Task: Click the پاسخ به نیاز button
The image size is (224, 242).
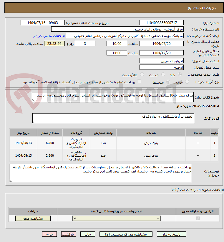Action: pos(172,234)
